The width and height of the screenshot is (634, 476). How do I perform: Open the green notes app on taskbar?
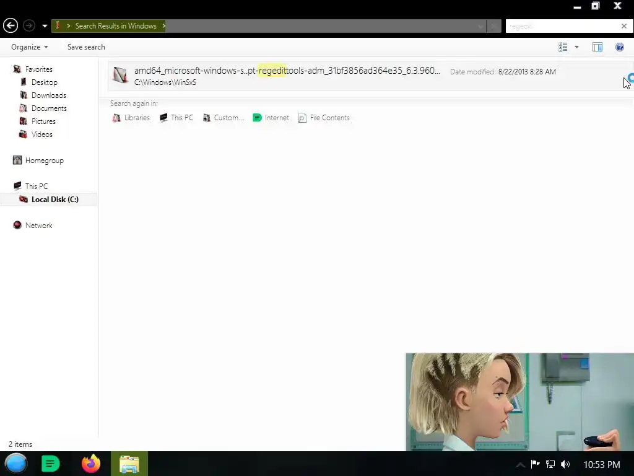(x=51, y=464)
